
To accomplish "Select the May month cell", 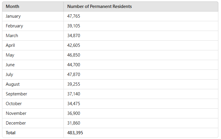I will pos(10,55).
